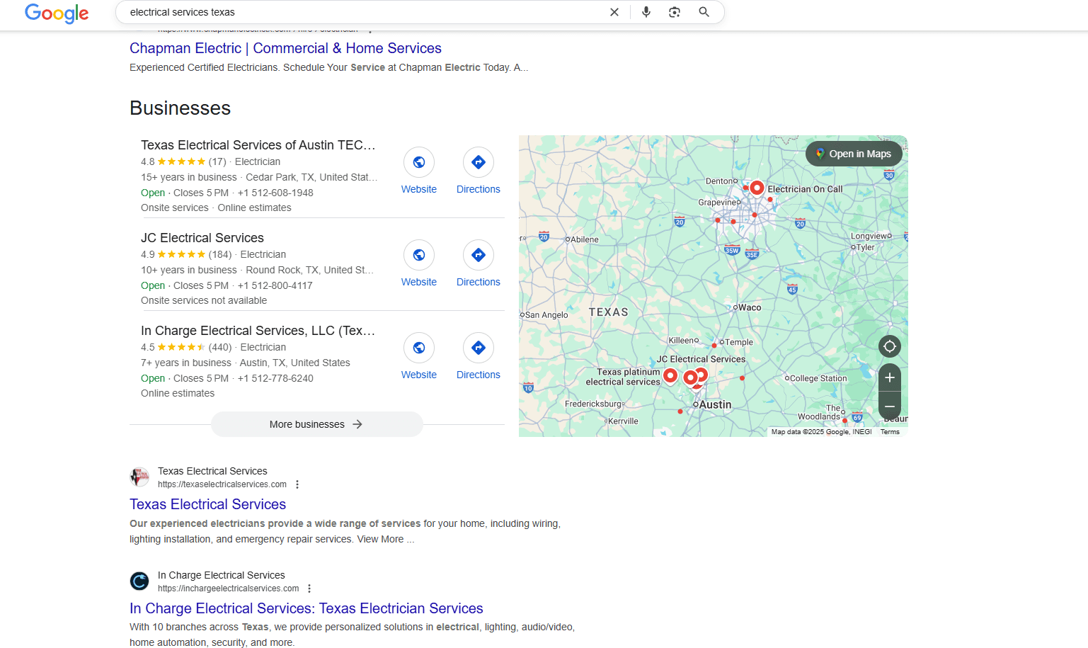
Task: Click Website globe icon for JC Electrical Services
Action: (419, 255)
